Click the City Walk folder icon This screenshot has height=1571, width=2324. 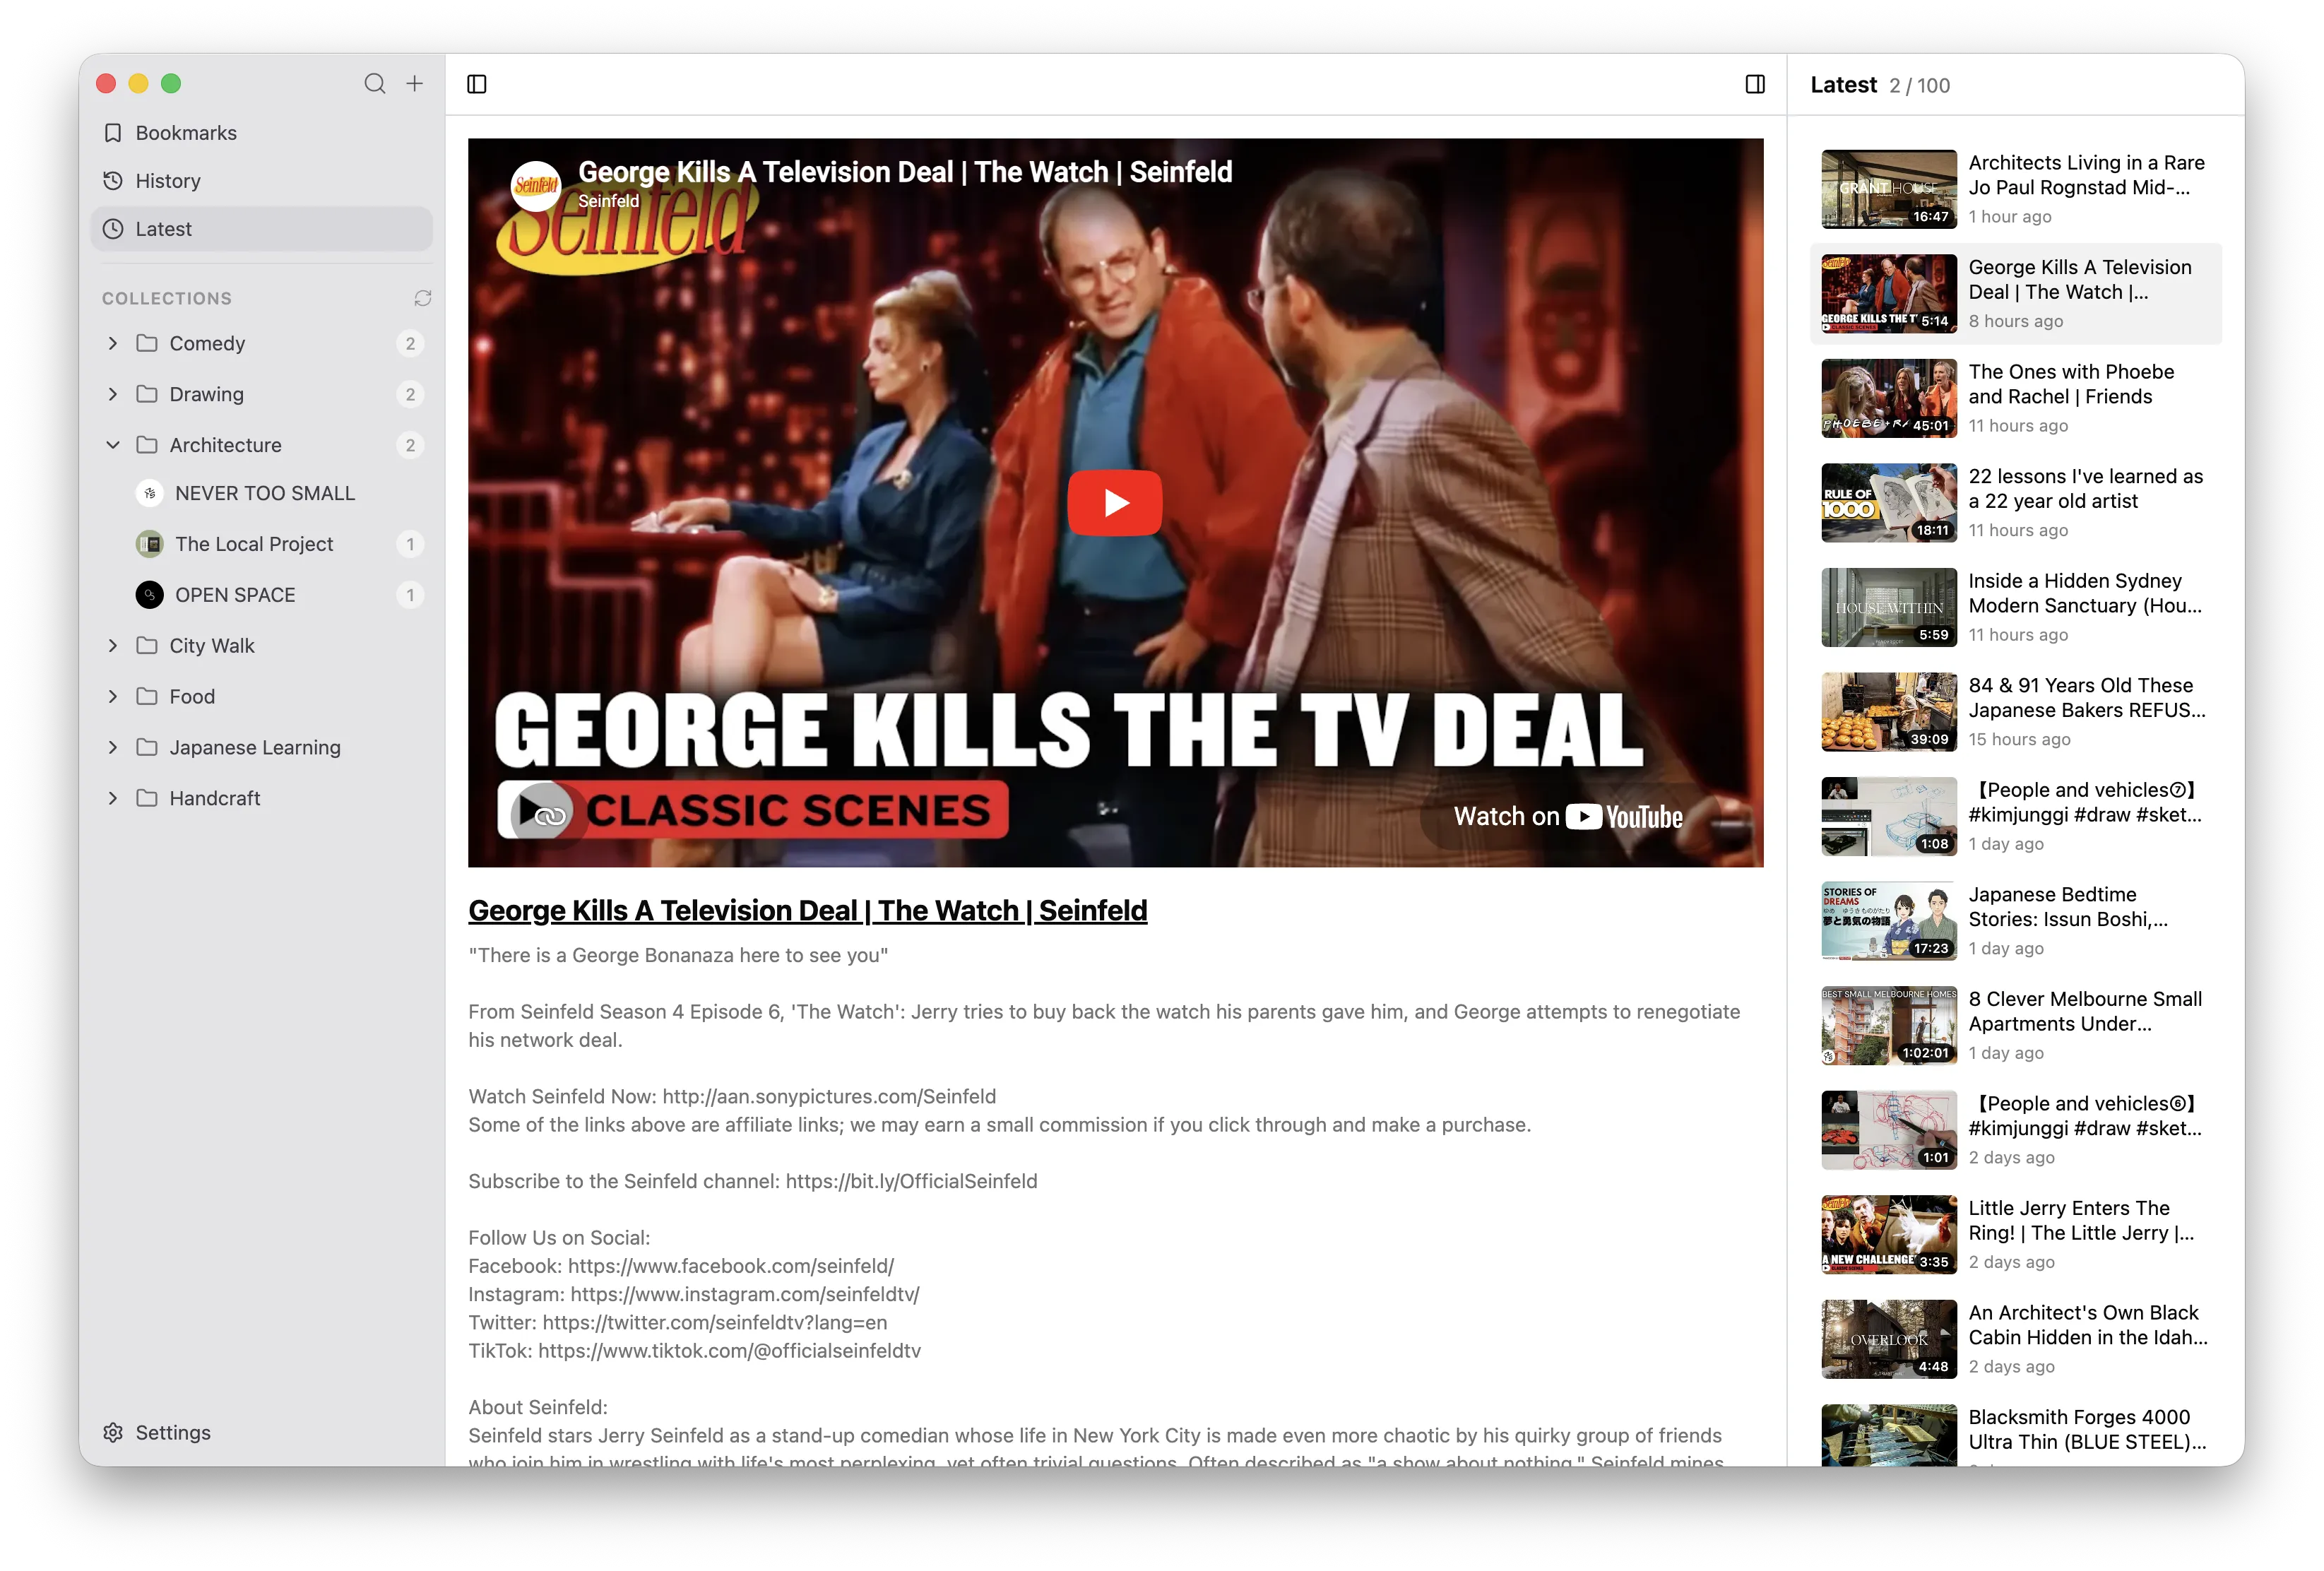(x=147, y=646)
